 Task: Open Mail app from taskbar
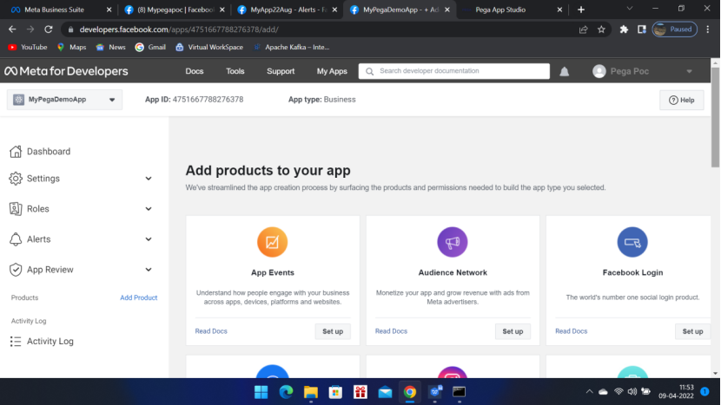pos(386,392)
